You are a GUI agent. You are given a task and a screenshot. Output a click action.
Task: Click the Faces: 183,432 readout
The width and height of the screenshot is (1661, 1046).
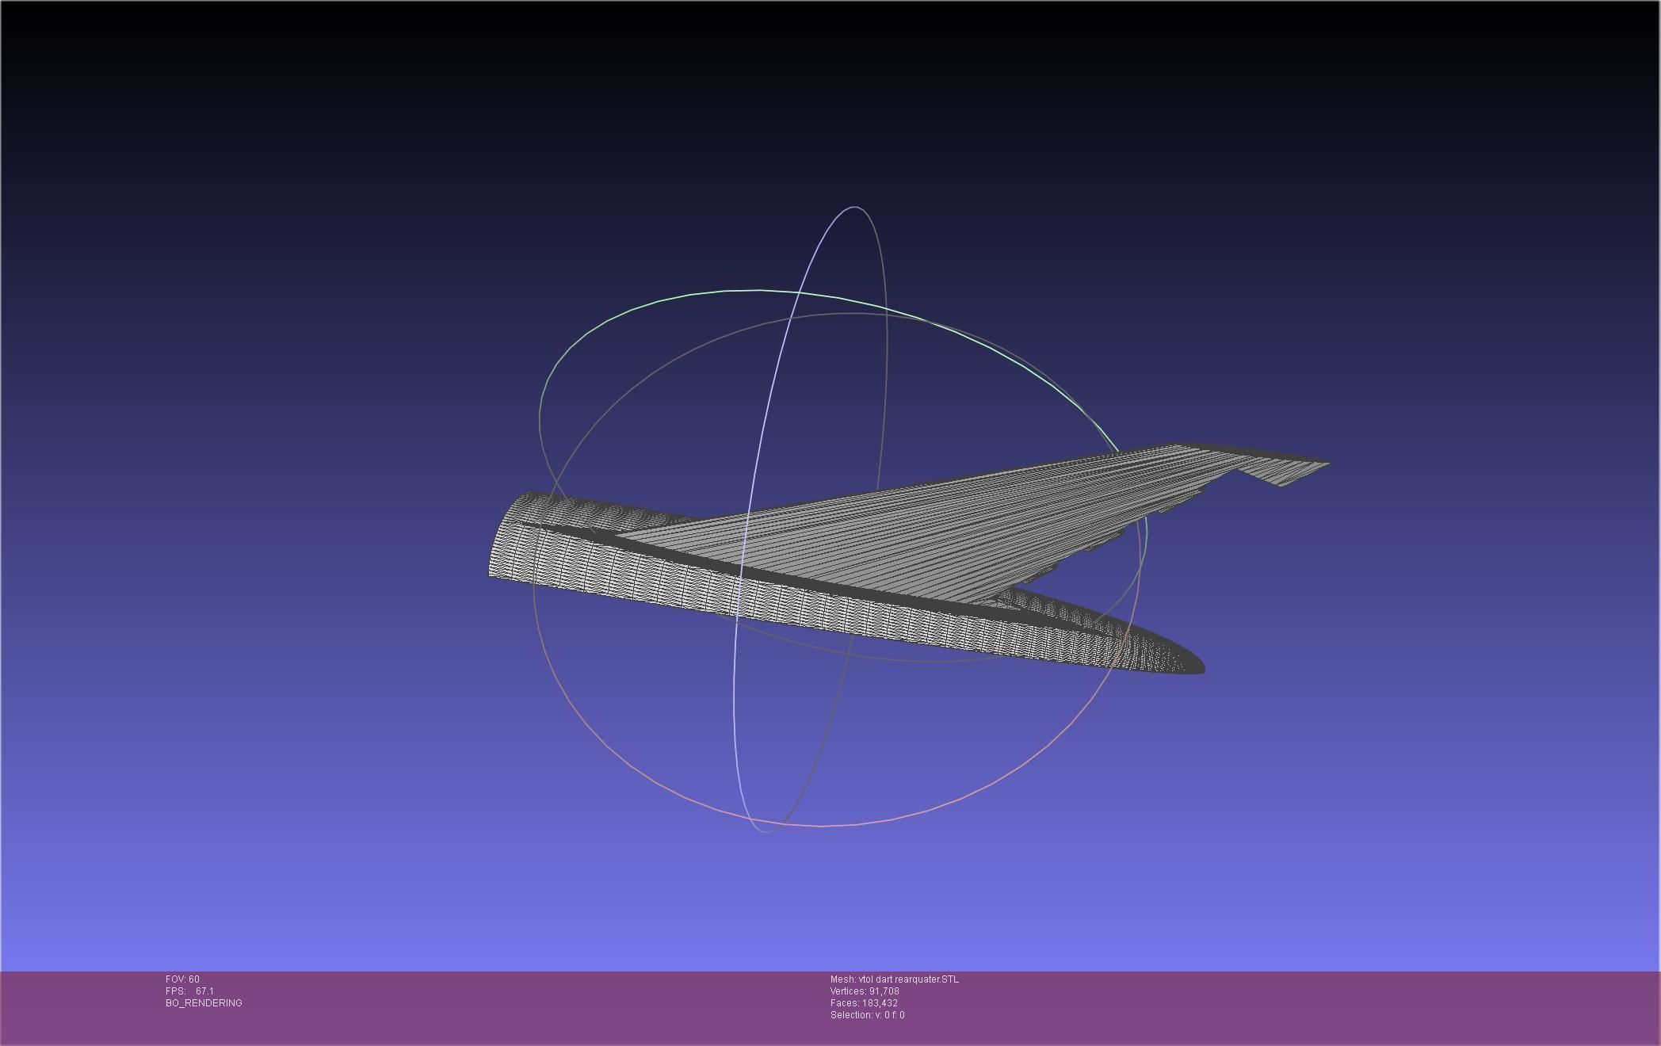point(864,1003)
